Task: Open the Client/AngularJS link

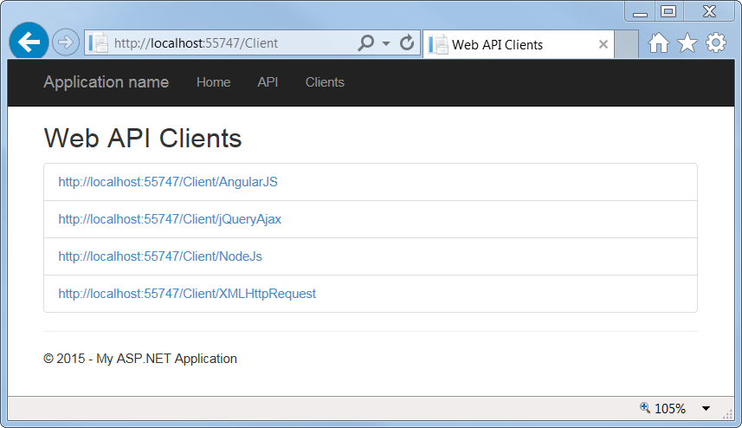Action: point(168,182)
